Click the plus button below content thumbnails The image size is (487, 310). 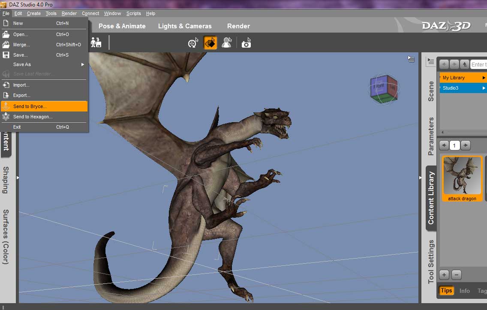[x=444, y=274]
